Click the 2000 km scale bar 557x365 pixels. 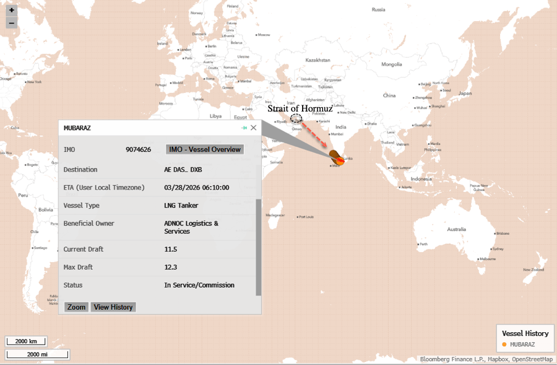[x=26, y=341]
